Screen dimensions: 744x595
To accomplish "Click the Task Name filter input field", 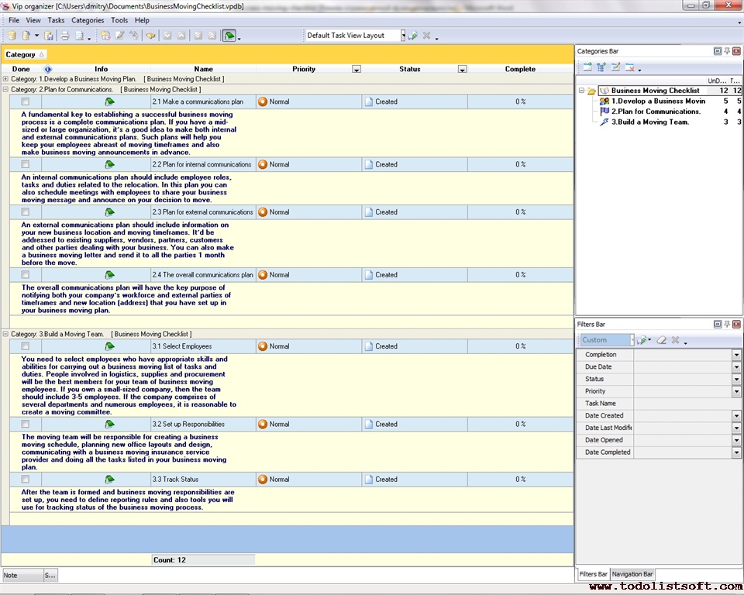I will 686,404.
